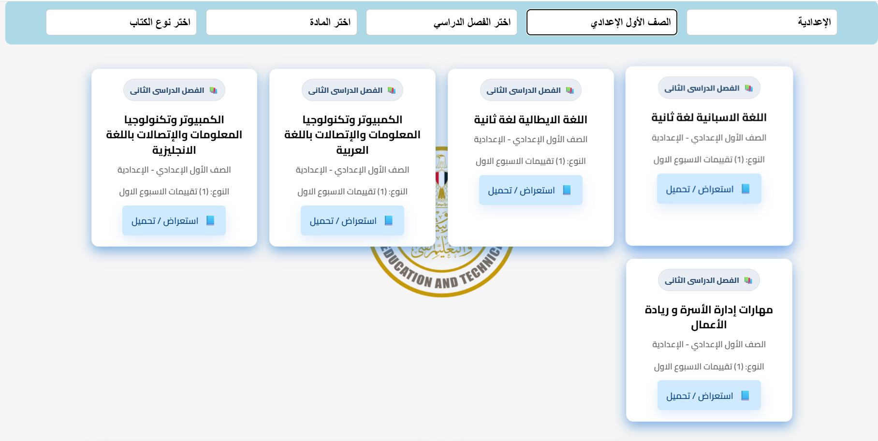Open view/download for Computer in Arabic card
The width and height of the screenshot is (878, 441).
352,221
